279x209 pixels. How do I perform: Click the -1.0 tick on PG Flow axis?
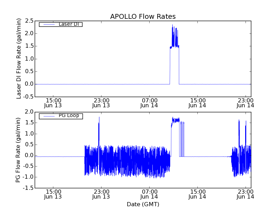[x=28, y=177]
